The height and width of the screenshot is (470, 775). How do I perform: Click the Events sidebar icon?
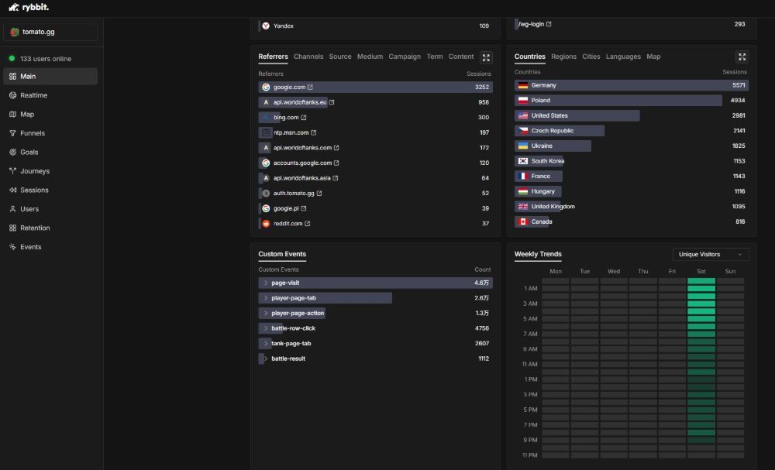(13, 247)
